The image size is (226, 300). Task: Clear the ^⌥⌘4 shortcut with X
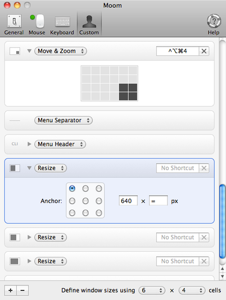click(x=204, y=51)
